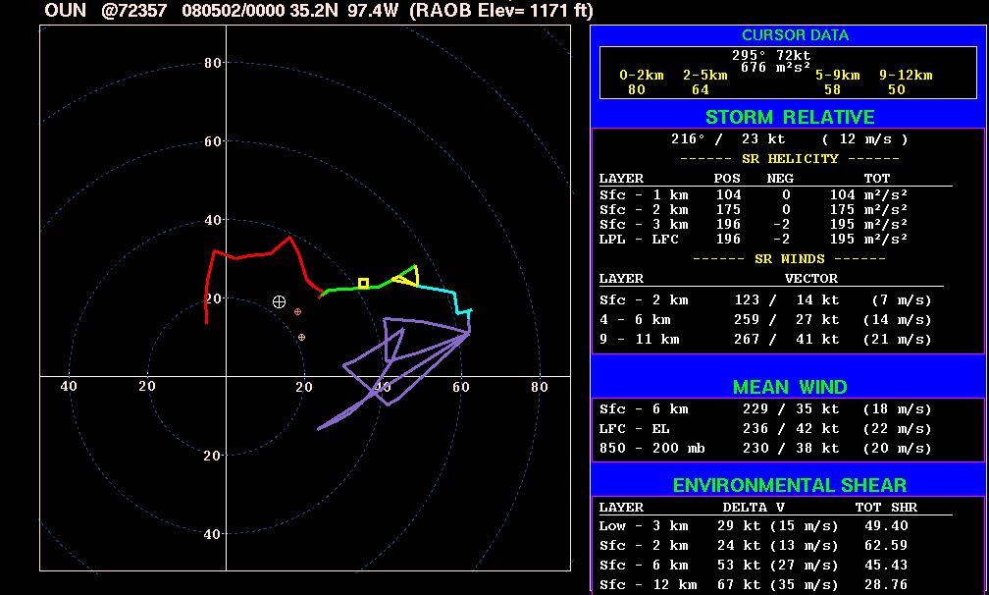Screen dimensions: 989x595
Task: Click the CURSOR DATA panel header
Action: [795, 35]
